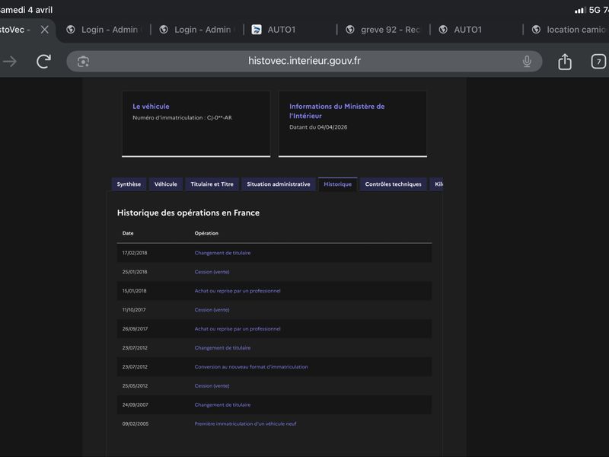
Task: Tap the share icon in toolbar
Action: tap(564, 62)
